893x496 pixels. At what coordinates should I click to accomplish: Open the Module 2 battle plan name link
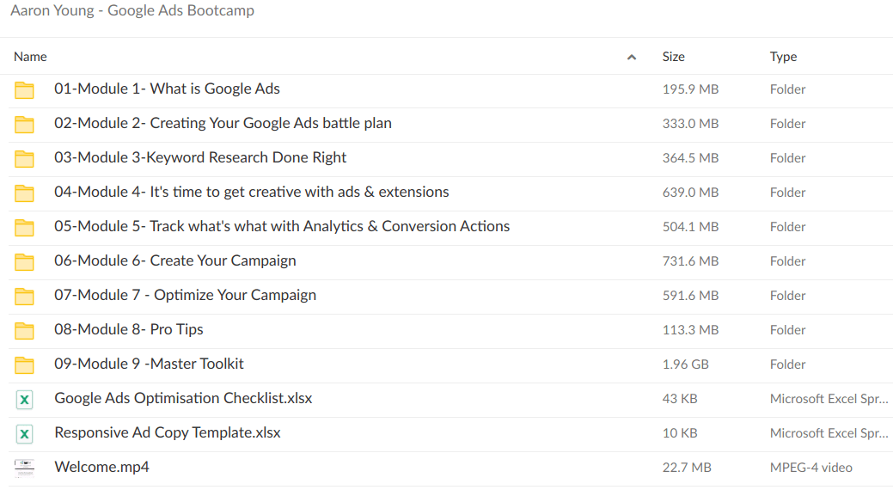pos(223,123)
